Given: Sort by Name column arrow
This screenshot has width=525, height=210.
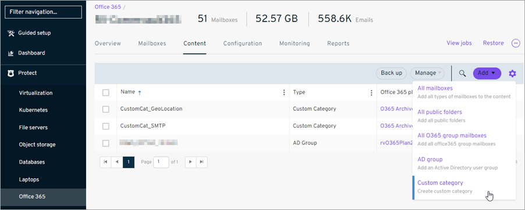Looking at the screenshot, I should pyautogui.click(x=140, y=93).
